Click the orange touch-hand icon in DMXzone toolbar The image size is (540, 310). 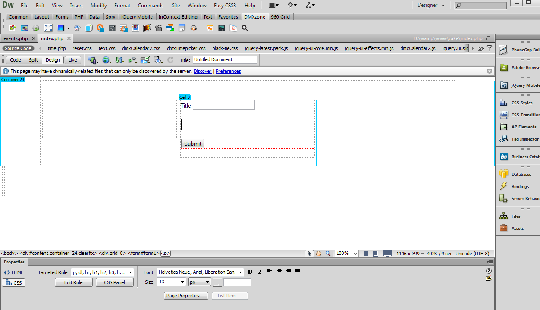pyautogui.click(x=100, y=28)
